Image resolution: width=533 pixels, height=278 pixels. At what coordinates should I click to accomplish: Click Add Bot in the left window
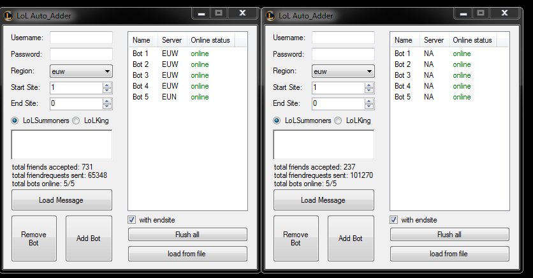(x=89, y=238)
